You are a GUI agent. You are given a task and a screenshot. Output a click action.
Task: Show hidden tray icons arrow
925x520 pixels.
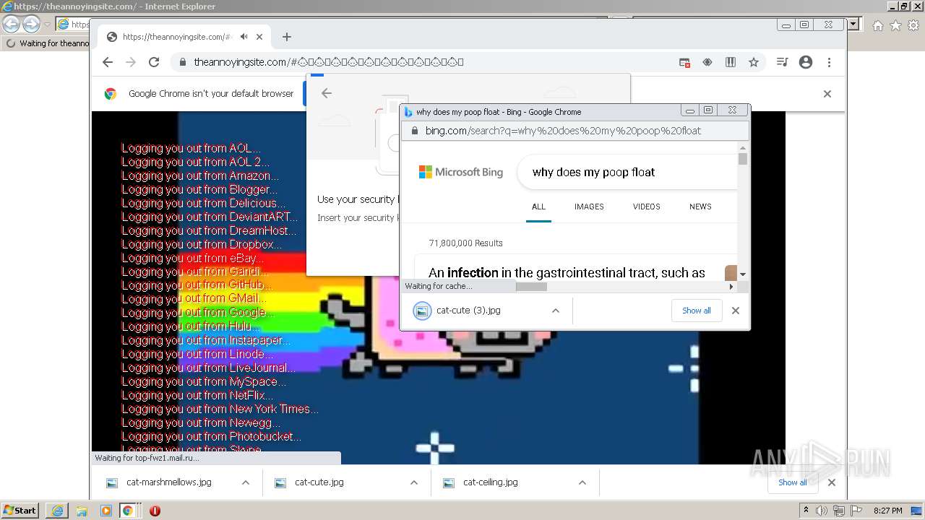tap(806, 511)
